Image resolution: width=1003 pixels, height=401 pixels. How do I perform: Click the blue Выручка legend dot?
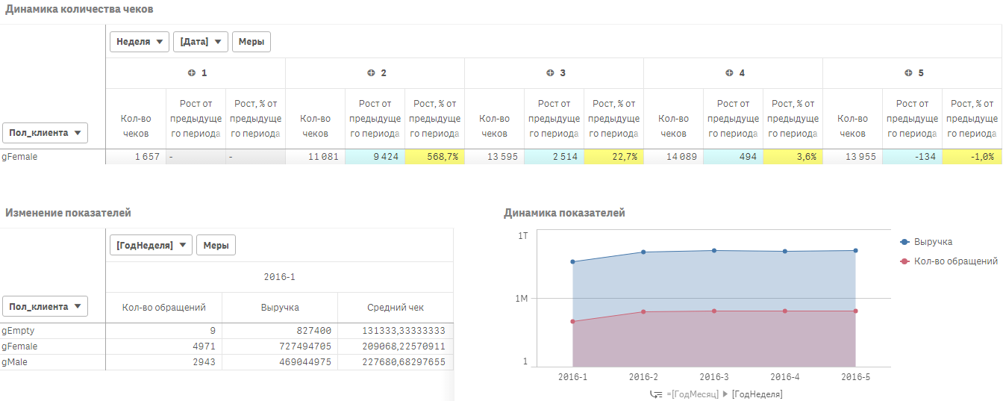pyautogui.click(x=905, y=242)
